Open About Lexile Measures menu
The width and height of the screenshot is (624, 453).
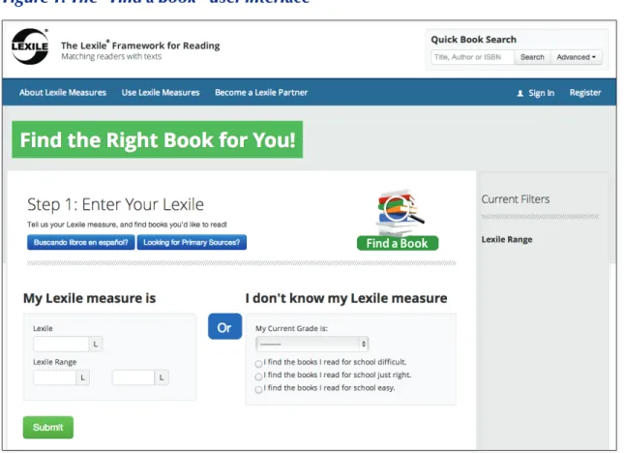63,92
